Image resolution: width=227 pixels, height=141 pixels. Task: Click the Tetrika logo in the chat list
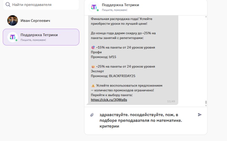(12, 37)
